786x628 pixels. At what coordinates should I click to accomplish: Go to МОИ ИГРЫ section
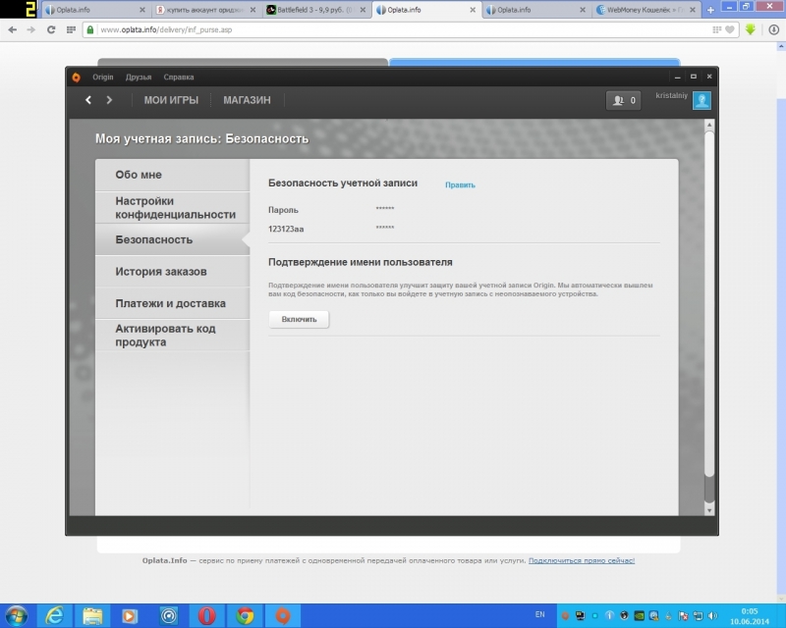pyautogui.click(x=171, y=100)
